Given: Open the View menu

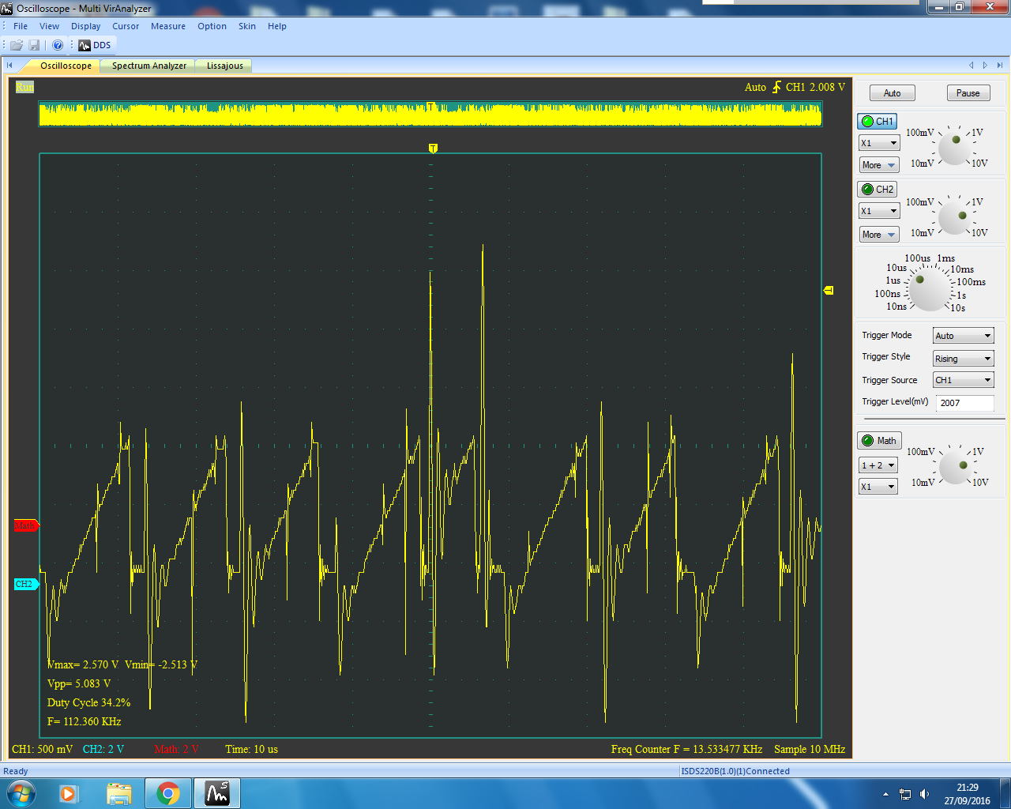Looking at the screenshot, I should [49, 26].
